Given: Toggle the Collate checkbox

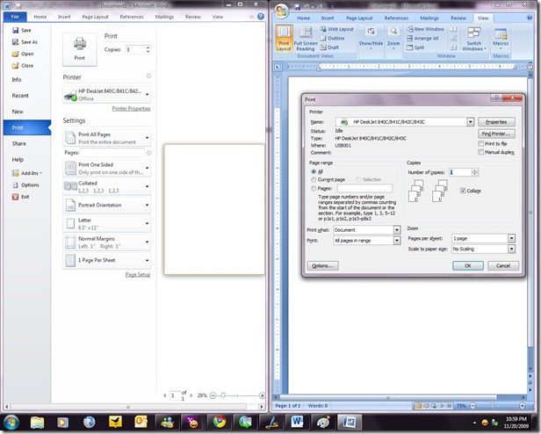Looking at the screenshot, I should pyautogui.click(x=463, y=191).
